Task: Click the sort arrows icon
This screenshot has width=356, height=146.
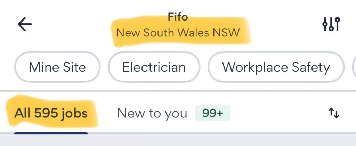Action: (x=333, y=113)
